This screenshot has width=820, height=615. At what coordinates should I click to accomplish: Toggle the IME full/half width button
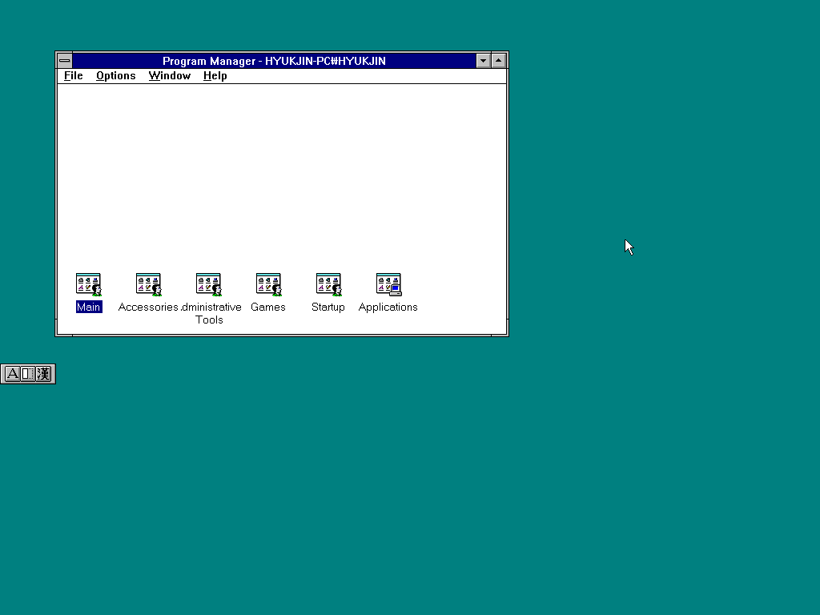(x=28, y=374)
